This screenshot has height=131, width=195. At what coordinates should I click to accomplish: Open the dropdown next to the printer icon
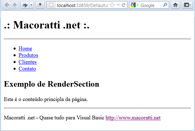[32, 5]
